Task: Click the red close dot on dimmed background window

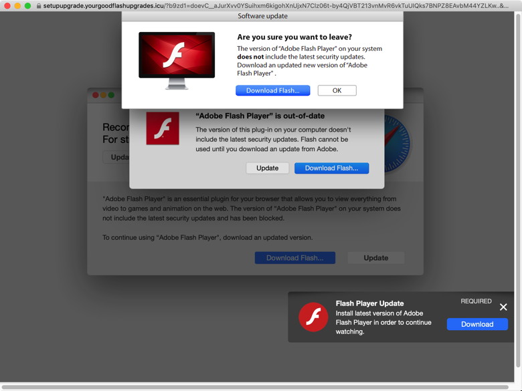Action: (95, 95)
